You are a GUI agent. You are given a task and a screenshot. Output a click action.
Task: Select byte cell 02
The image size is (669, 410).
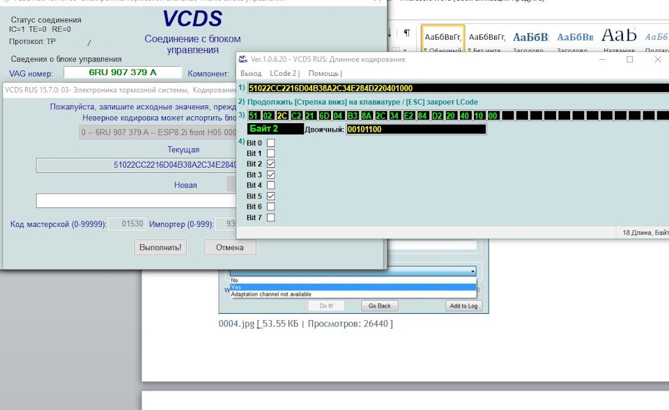(x=268, y=116)
